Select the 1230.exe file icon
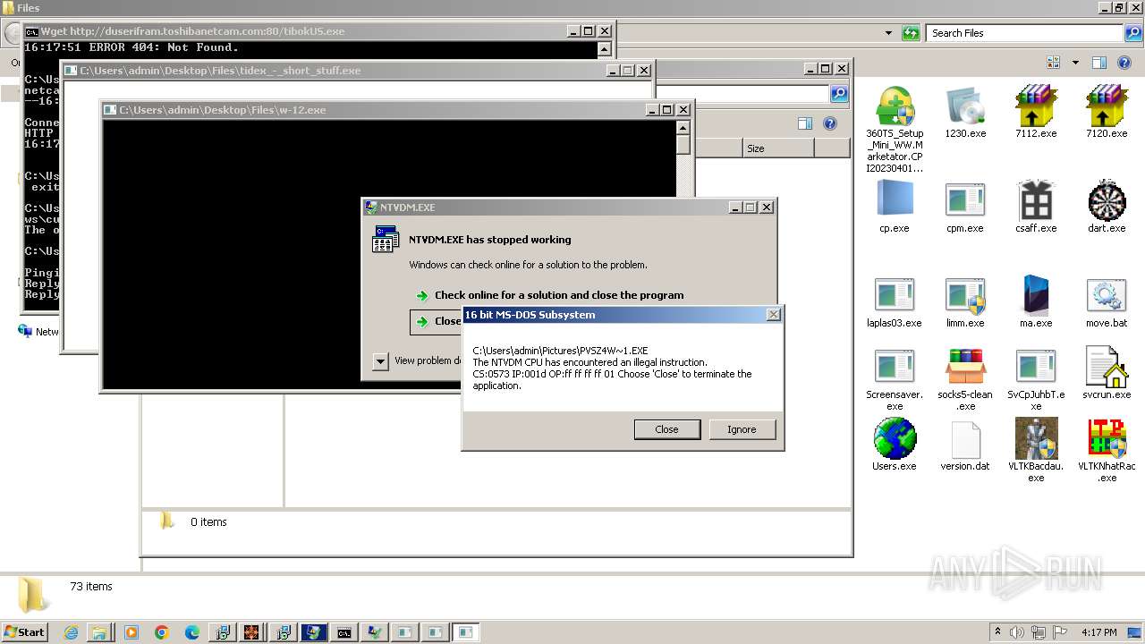The height and width of the screenshot is (644, 1145). [965, 106]
